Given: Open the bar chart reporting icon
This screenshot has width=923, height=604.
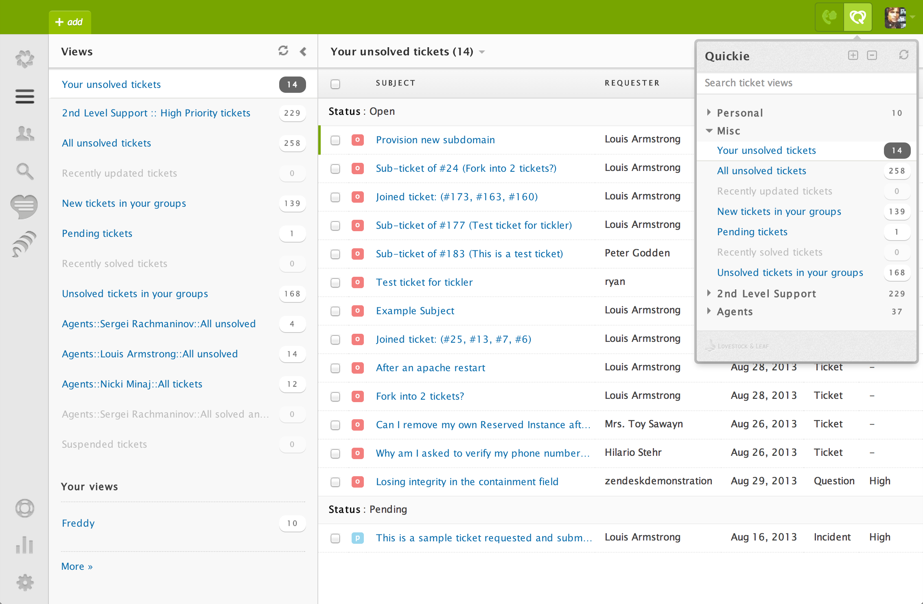Looking at the screenshot, I should (25, 545).
